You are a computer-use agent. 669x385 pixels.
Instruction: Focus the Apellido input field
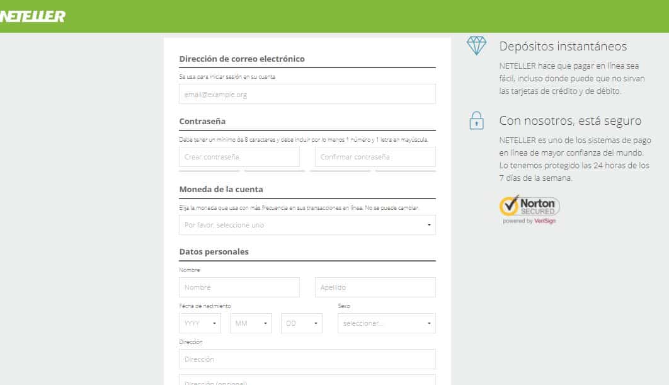[375, 287]
